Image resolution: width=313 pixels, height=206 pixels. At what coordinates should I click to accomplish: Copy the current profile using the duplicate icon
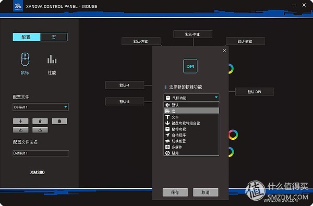pyautogui.click(x=59, y=121)
